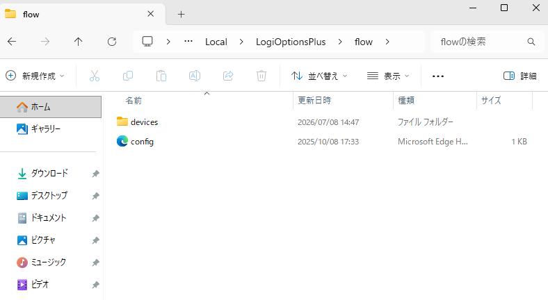This screenshot has height=300, width=548.
Task: Close the flow tab
Action: coord(151,14)
